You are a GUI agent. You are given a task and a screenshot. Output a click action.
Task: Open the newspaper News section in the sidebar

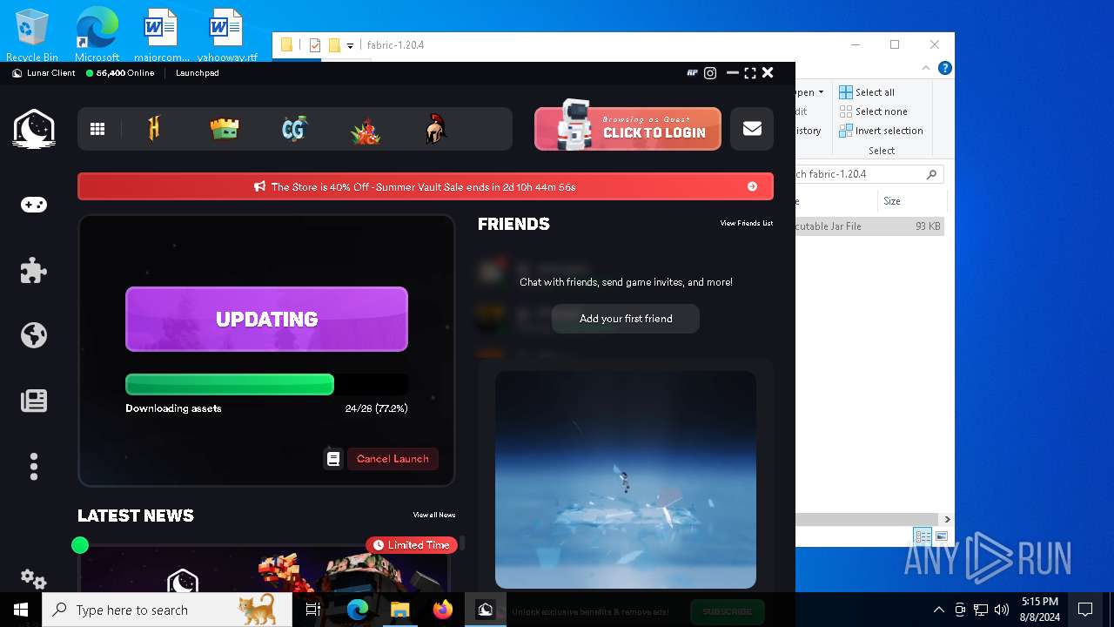pos(34,401)
